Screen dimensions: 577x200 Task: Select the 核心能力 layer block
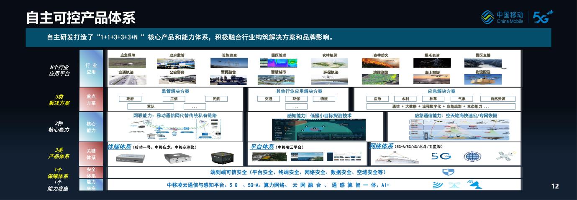(x=91, y=127)
